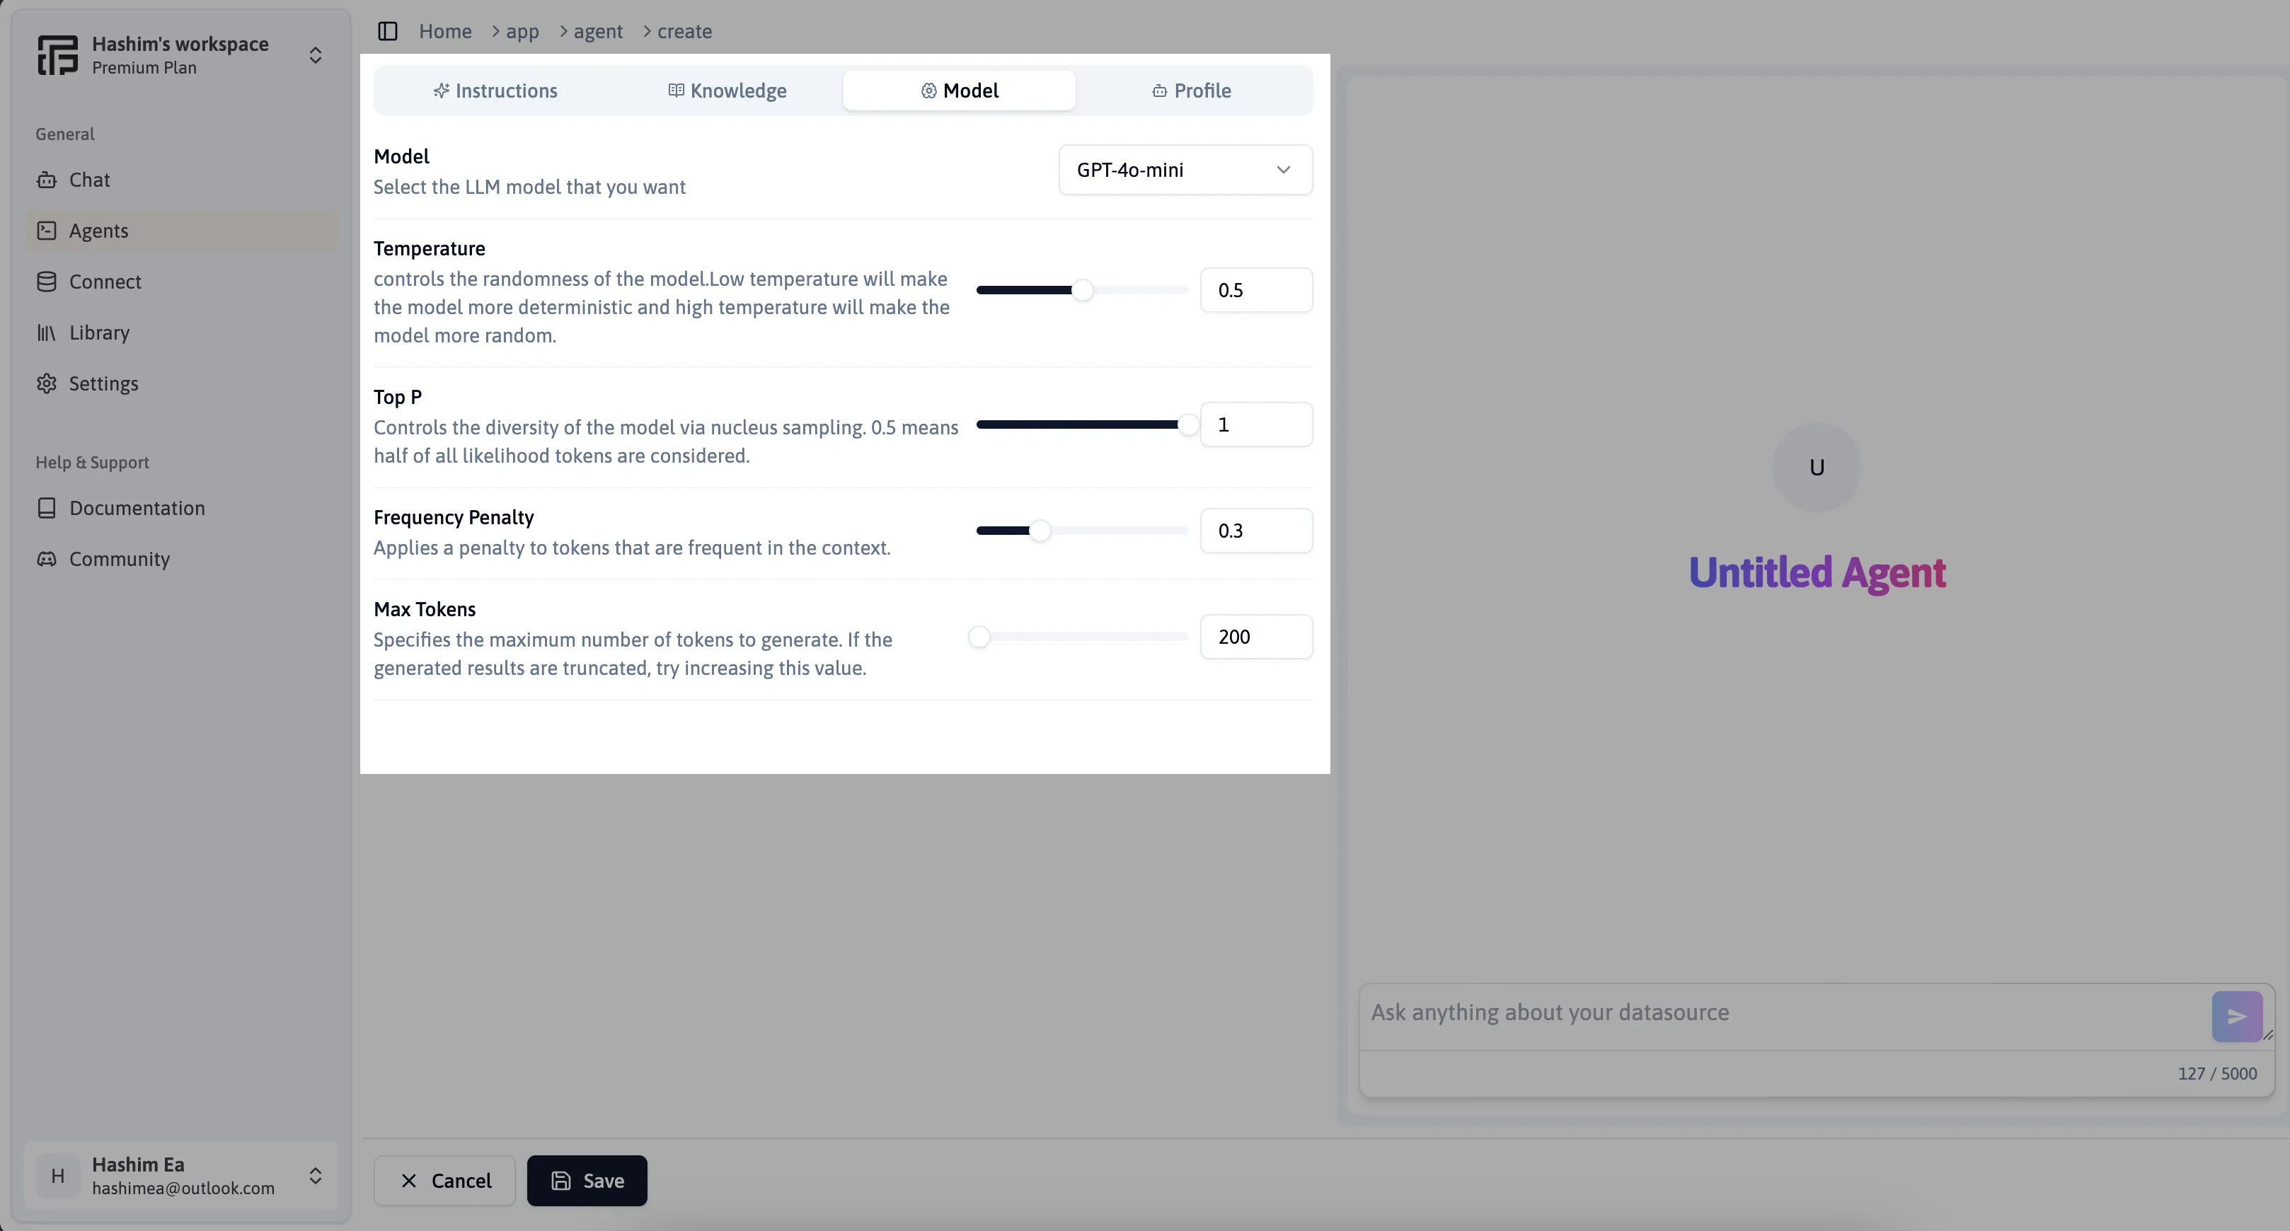Click the Settings sidebar icon
Viewport: 2290px width, 1231px height.
click(47, 383)
